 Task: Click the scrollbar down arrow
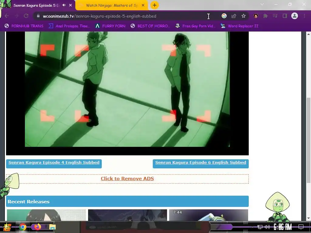click(309, 218)
